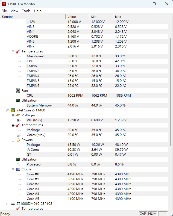Image resolution: width=173 pixels, height=216 pixels.
Task: Click the ST1000DM010 hard drive icon
Action: (13, 204)
